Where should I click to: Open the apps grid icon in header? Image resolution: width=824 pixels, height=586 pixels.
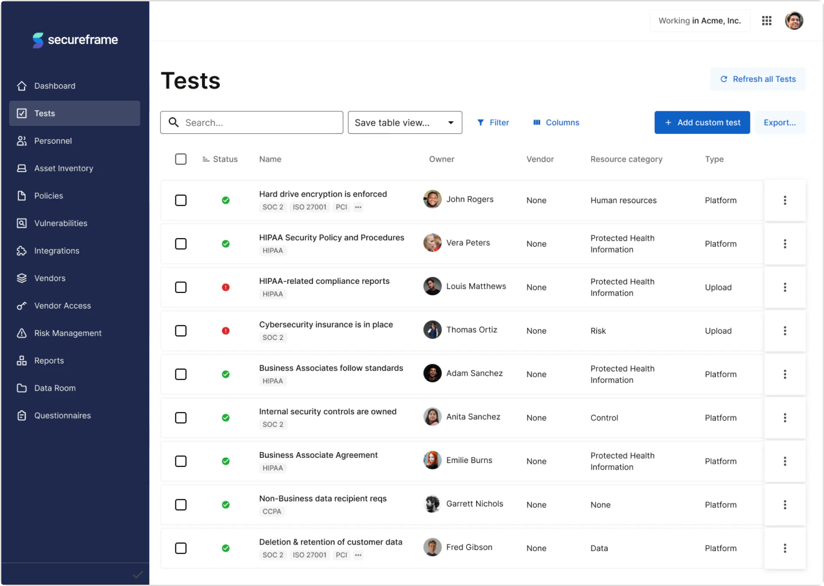766,20
